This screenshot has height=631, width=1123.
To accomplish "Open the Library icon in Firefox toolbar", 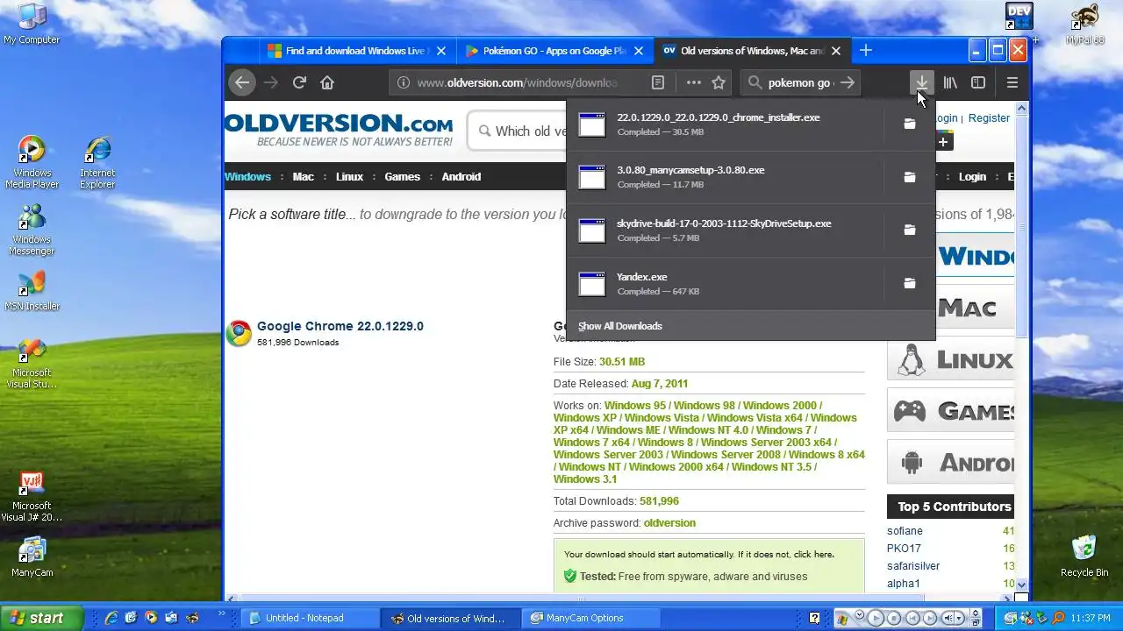I will 950,82.
